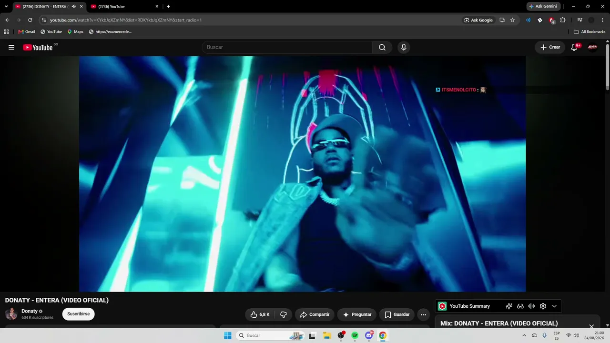The image size is (610, 343).
Task: Click the Preguntar button
Action: click(357, 314)
